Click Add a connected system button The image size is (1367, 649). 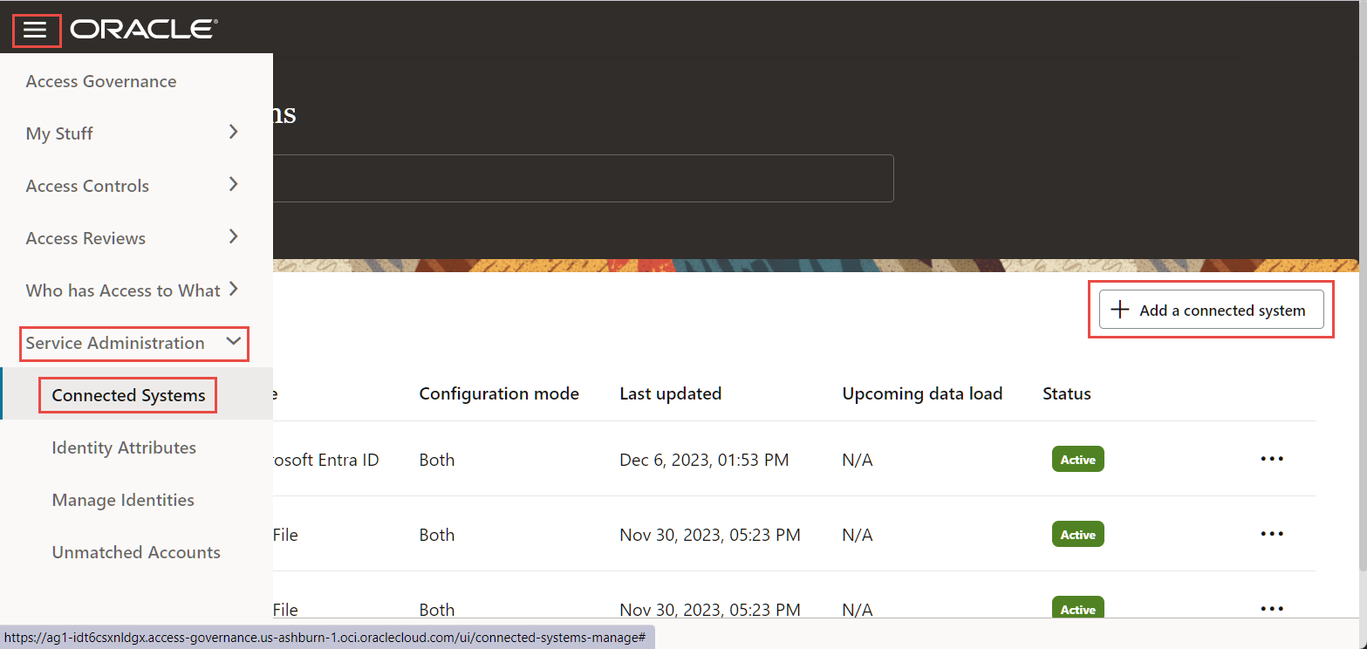point(1211,310)
